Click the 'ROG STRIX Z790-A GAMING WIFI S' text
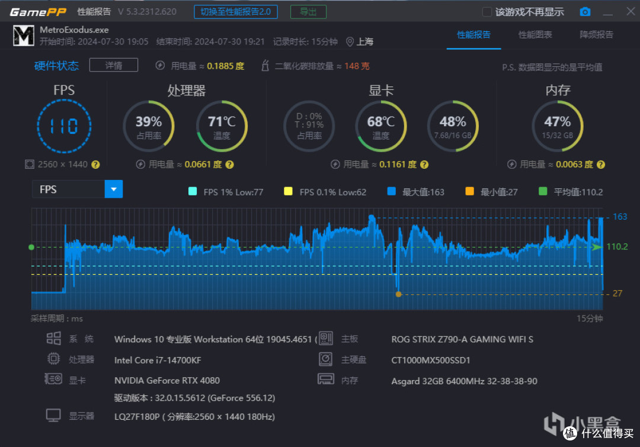The image size is (640, 447). 462,339
